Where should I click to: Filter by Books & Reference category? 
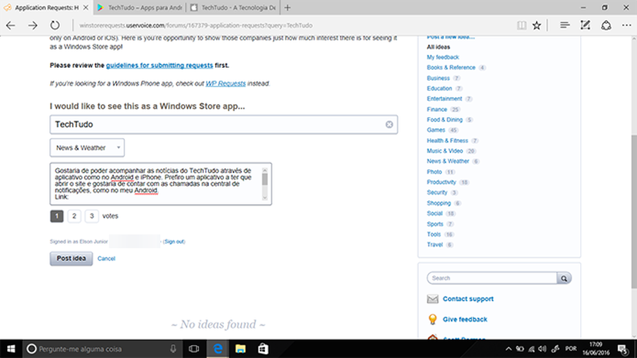click(451, 68)
